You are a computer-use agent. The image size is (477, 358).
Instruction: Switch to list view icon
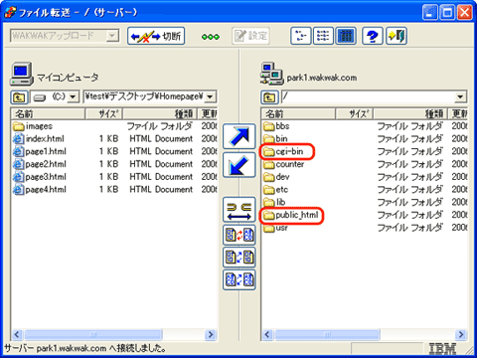tap(323, 36)
